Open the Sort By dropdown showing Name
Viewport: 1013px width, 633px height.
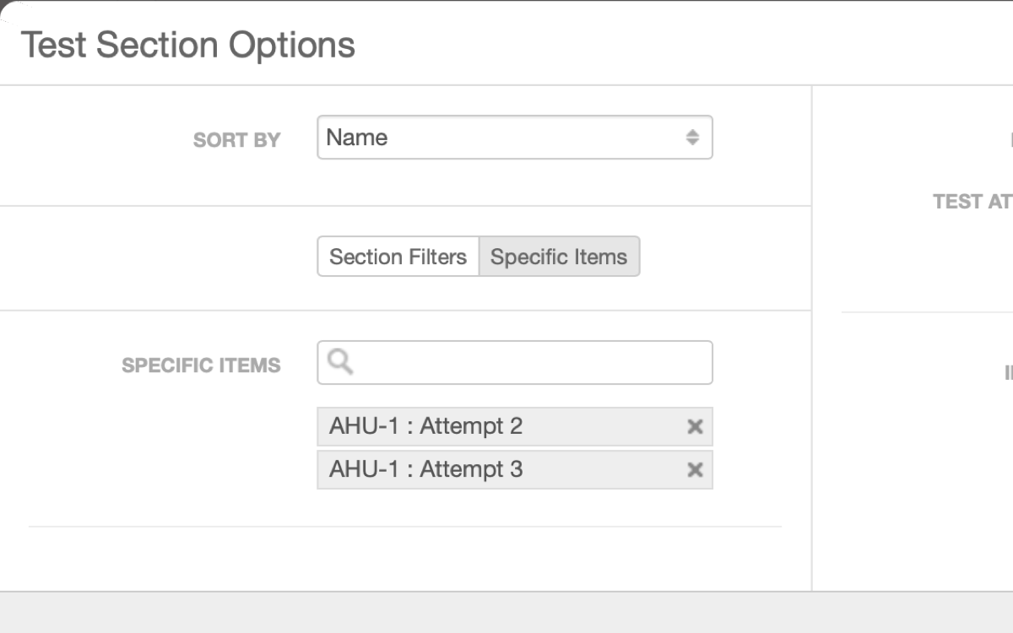(515, 138)
